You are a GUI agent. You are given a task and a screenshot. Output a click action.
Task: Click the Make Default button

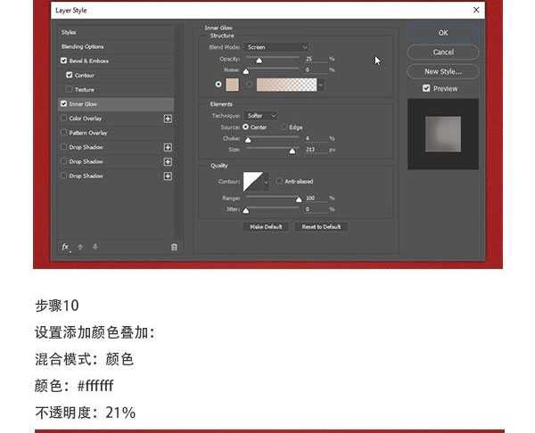[266, 226]
